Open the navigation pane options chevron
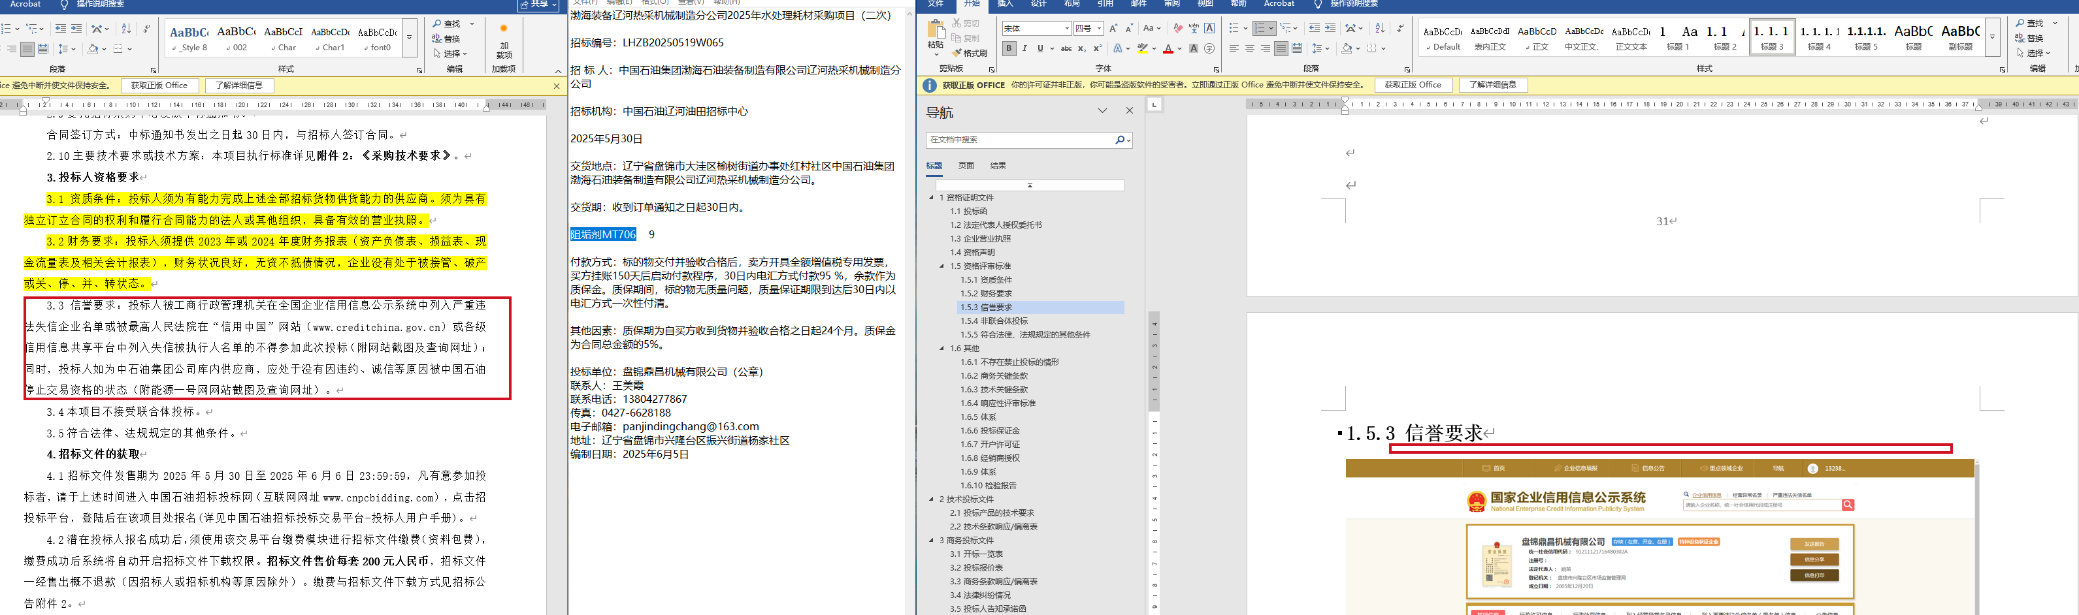The height and width of the screenshot is (615, 2079). [x=1102, y=111]
